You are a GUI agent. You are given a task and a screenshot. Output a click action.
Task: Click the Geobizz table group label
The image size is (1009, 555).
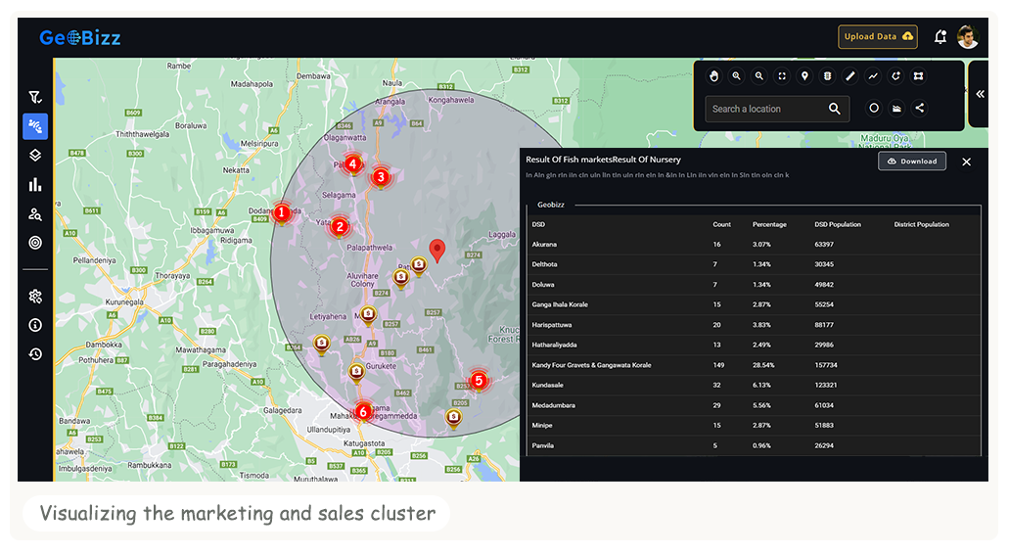[x=551, y=205]
